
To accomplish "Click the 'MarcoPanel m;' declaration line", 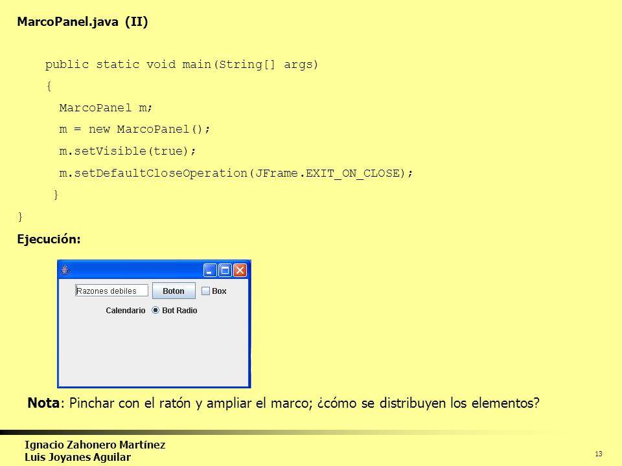I will point(106,108).
